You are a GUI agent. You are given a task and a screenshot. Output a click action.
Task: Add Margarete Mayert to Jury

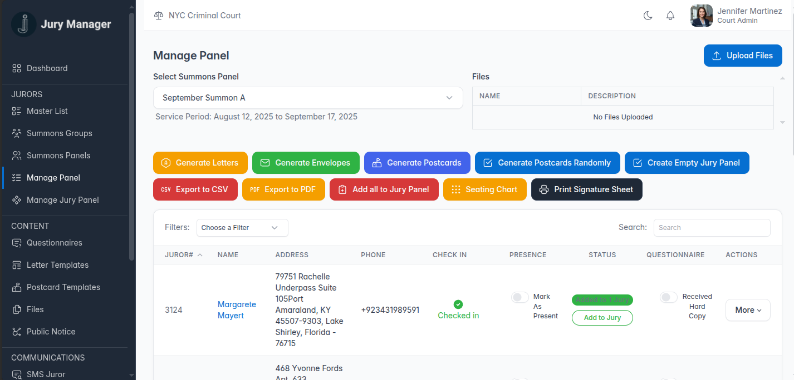pyautogui.click(x=602, y=318)
